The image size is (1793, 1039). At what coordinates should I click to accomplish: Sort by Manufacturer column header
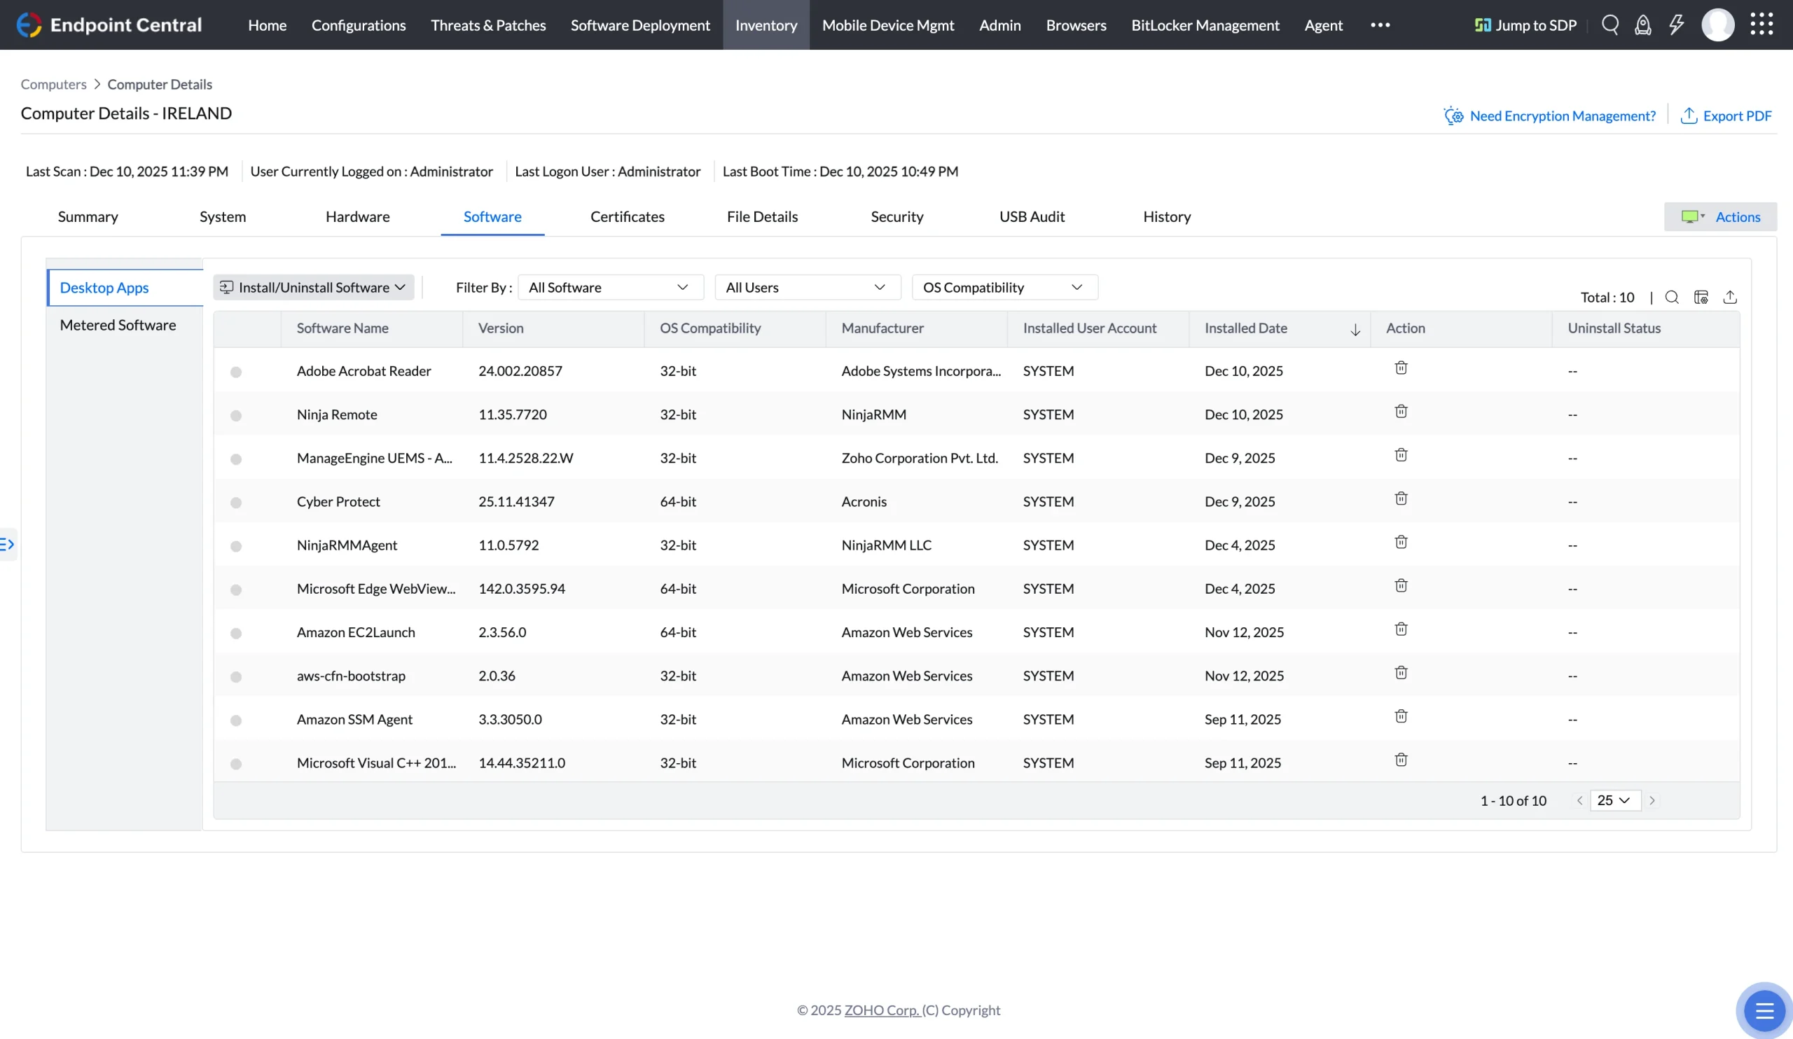click(x=882, y=328)
